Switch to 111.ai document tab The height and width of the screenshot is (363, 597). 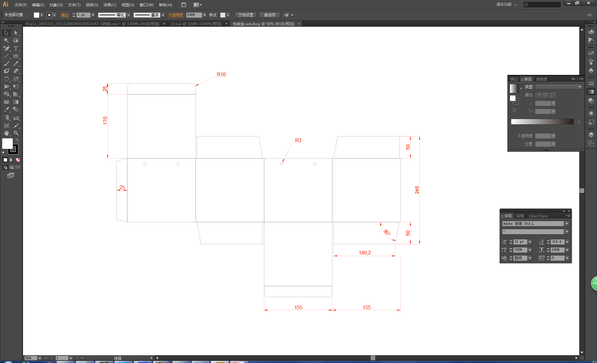tap(196, 24)
